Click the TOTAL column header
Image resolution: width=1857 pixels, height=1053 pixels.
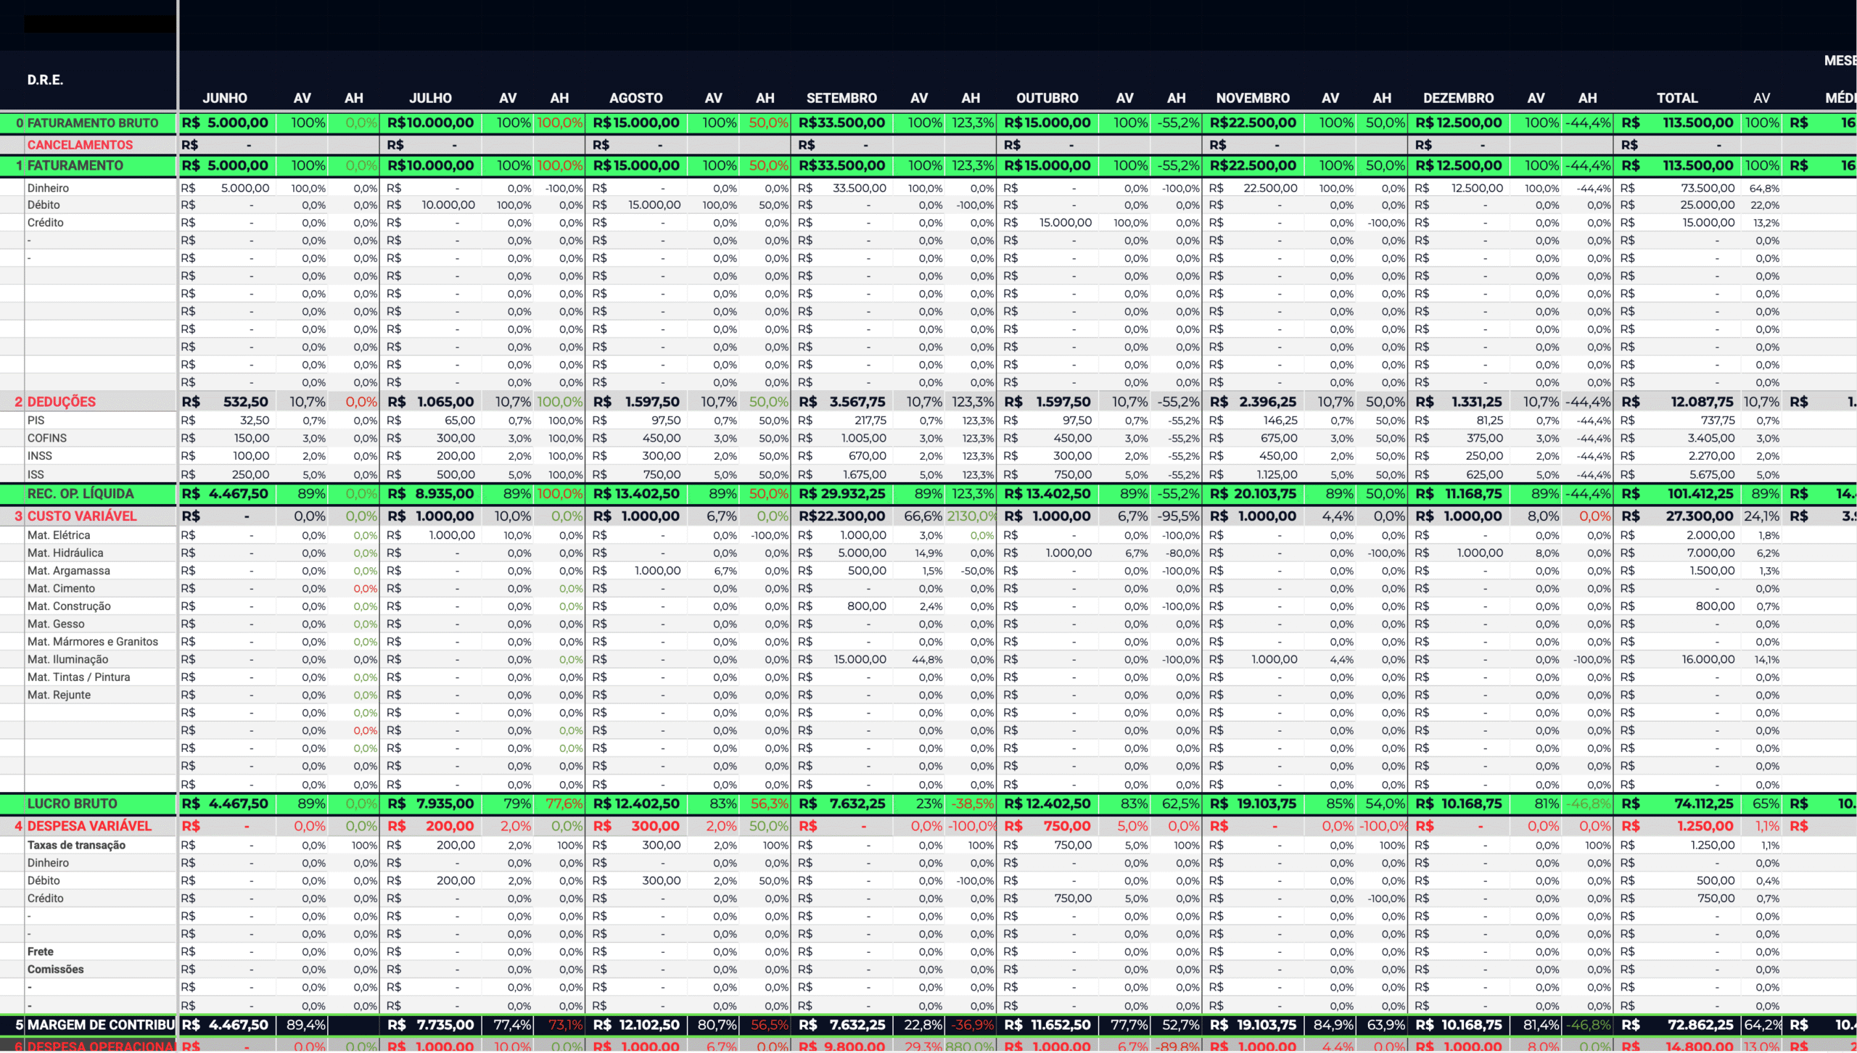pyautogui.click(x=1677, y=98)
